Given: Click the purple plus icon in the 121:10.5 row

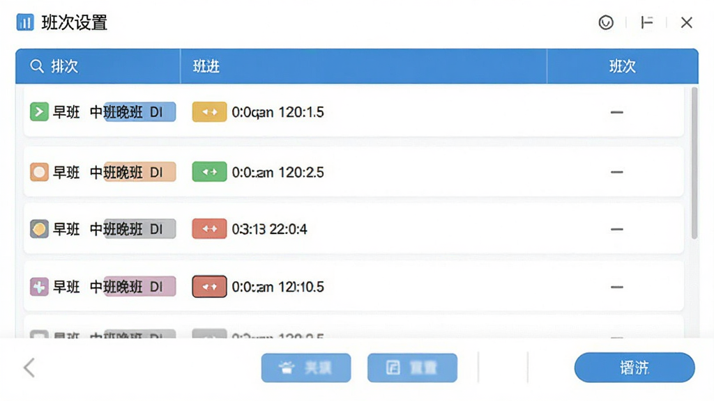Looking at the screenshot, I should coord(39,287).
